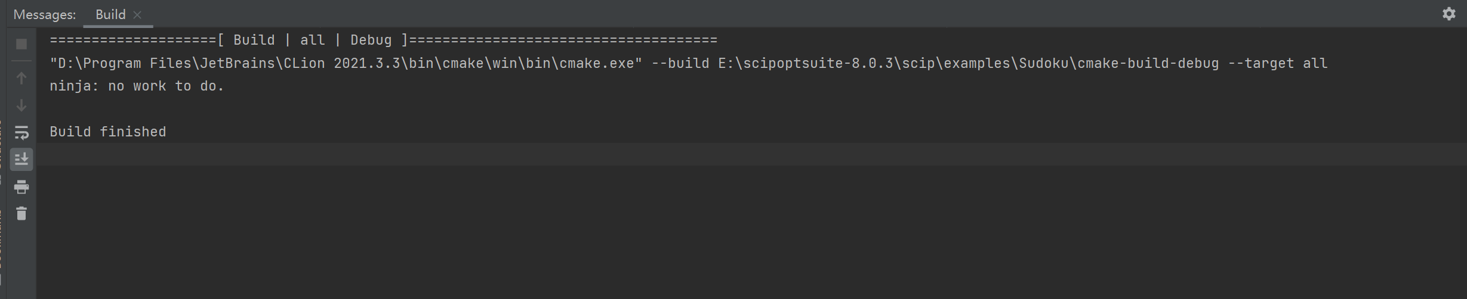Print the build output
Image resolution: width=1467 pixels, height=299 pixels.
[21, 187]
